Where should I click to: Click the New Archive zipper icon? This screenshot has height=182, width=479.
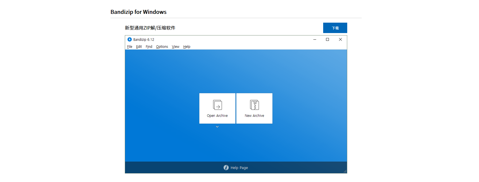tap(254, 105)
